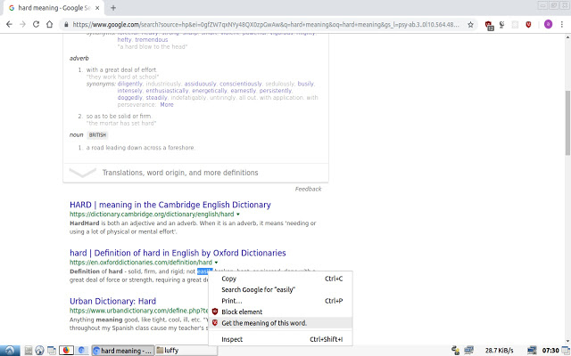Choose Print... from the context menu
571x356 pixels.
[x=280, y=301]
